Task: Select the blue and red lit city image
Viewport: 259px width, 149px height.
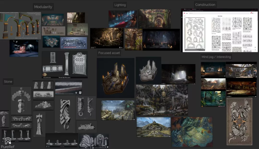Action: pyautogui.click(x=123, y=19)
